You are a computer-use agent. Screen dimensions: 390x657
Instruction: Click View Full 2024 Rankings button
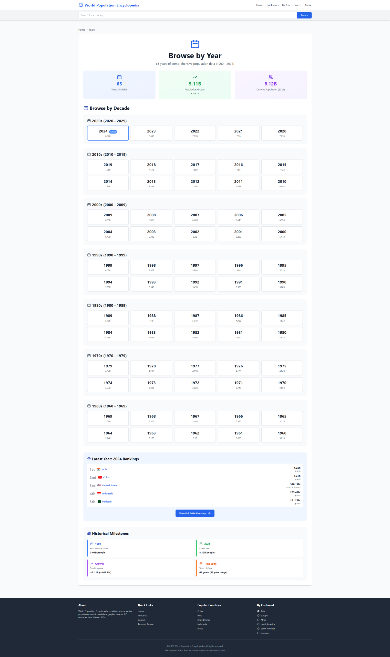click(195, 513)
